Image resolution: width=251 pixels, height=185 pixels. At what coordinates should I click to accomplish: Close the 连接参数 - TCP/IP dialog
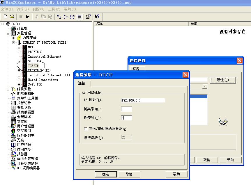pos(185,75)
